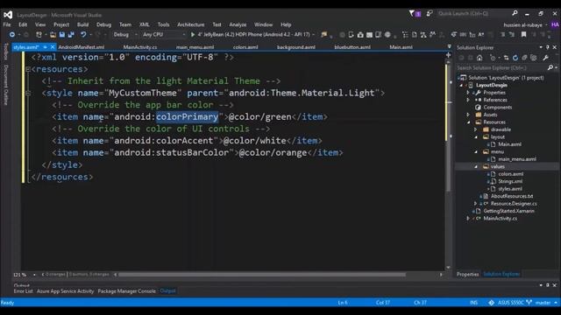The image size is (561, 315).
Task: Open the XML menu
Action: [145, 24]
